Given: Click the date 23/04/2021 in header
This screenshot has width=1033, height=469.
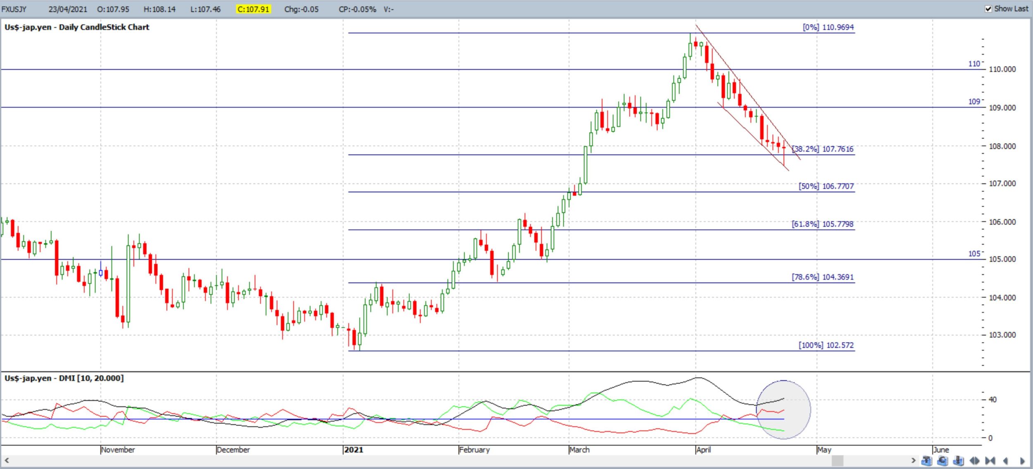Looking at the screenshot, I should click(x=68, y=9).
